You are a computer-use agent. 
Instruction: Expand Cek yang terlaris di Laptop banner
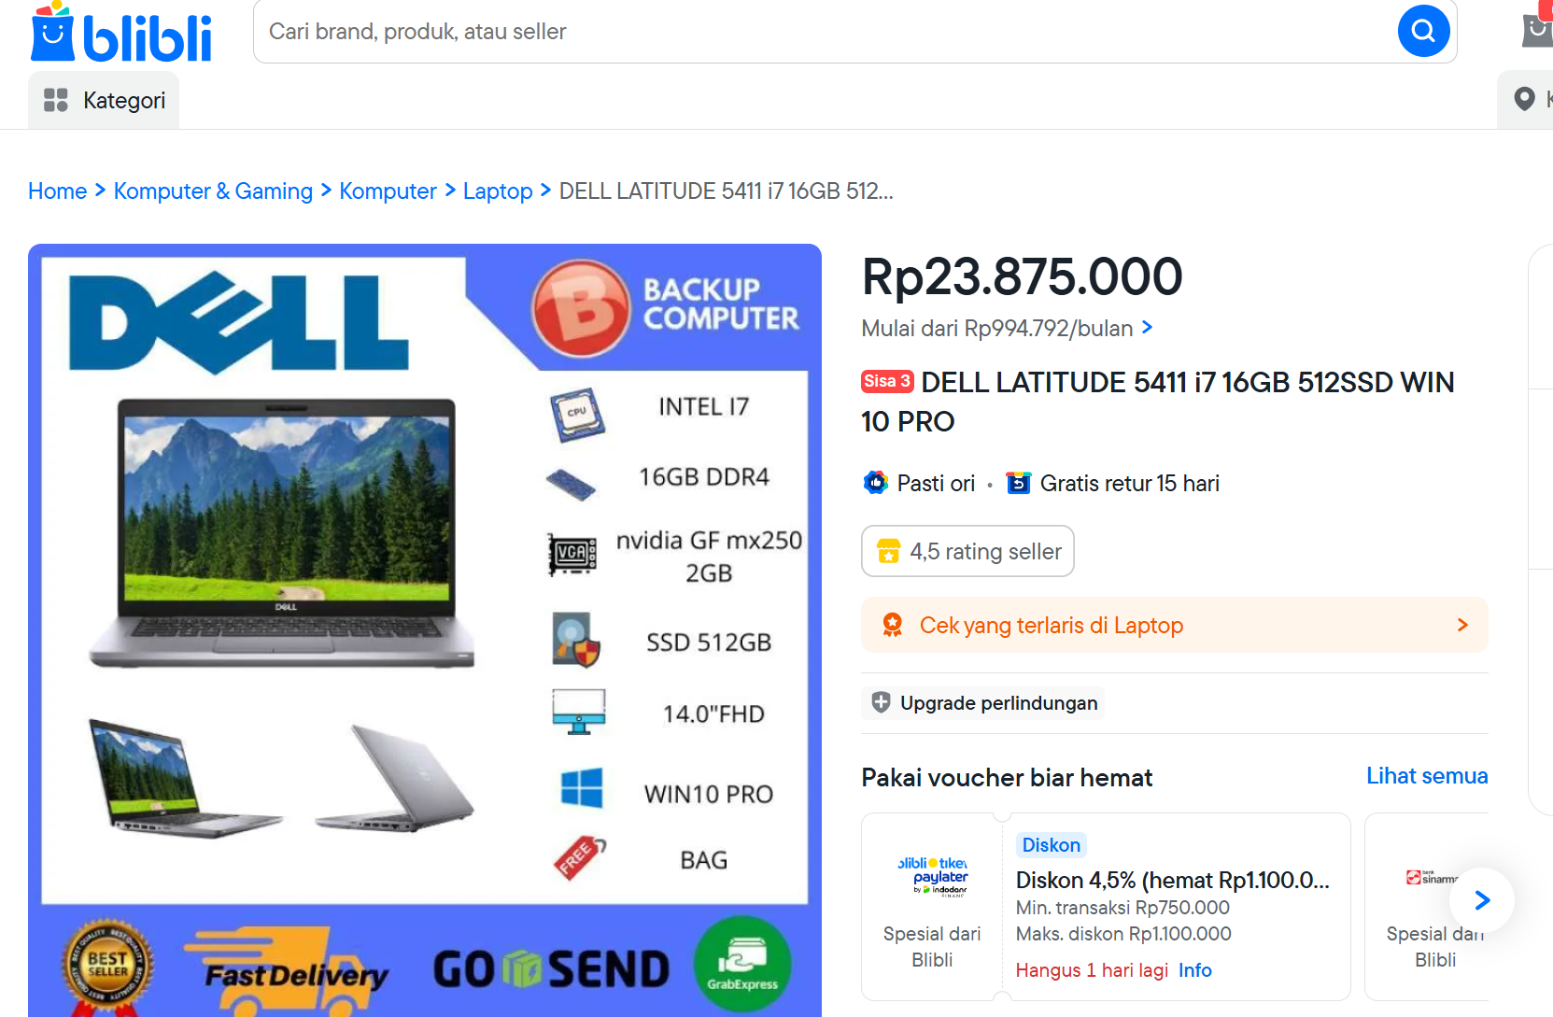[1174, 625]
